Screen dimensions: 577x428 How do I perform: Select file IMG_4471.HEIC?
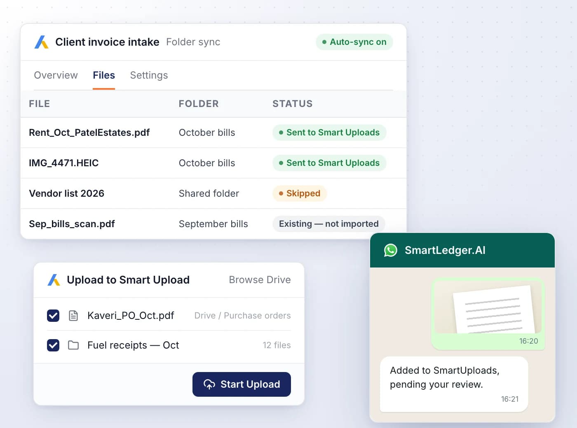[64, 163]
